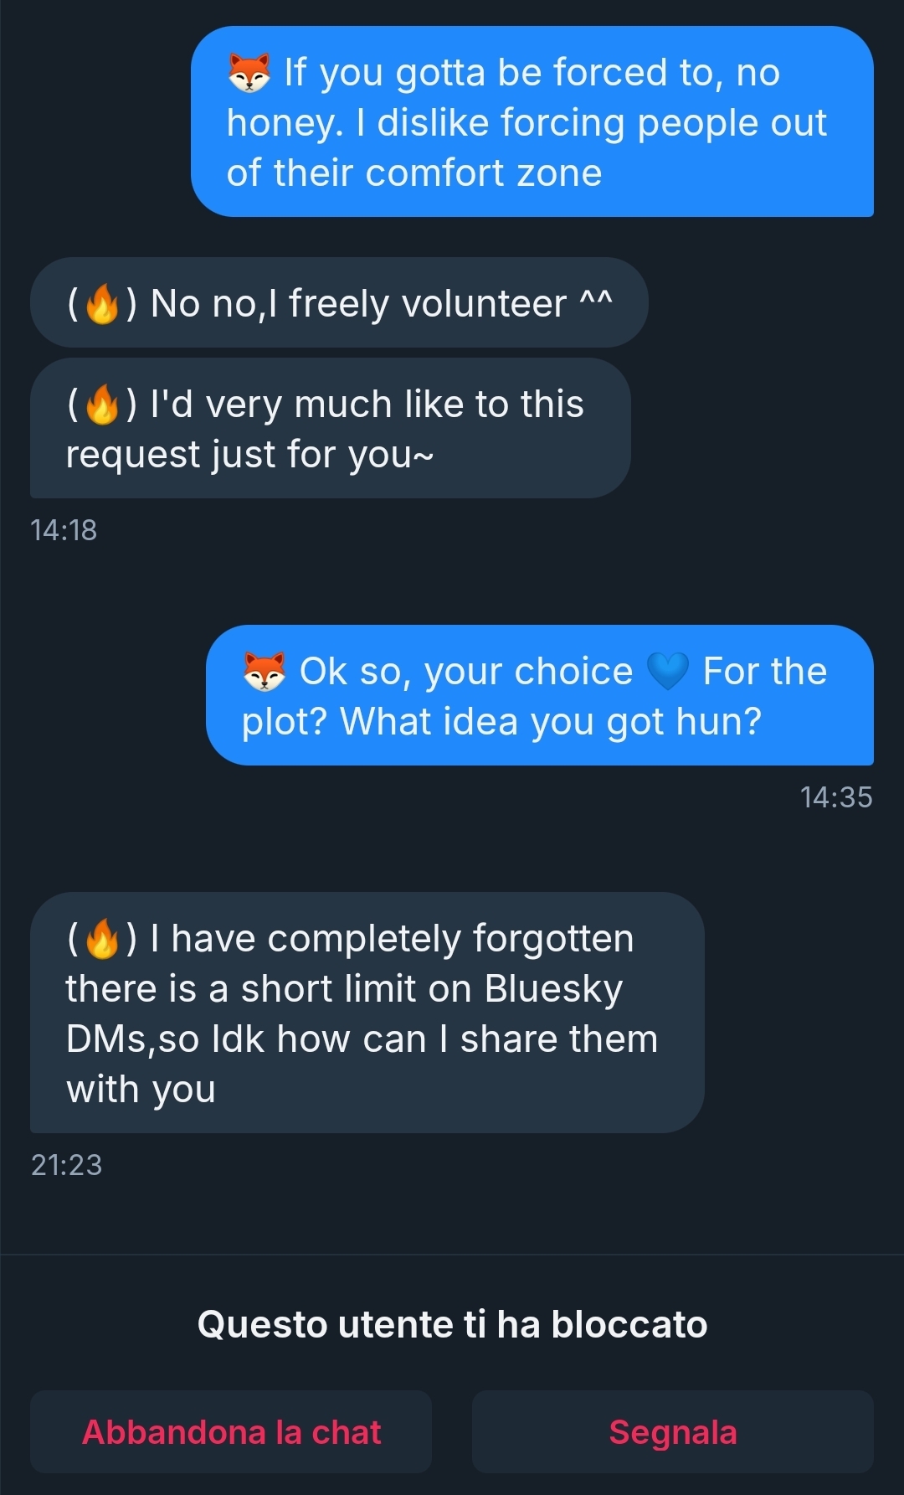Viewport: 904px width, 1495px height.
Task: Click the 21:23 timestamp
Action: (66, 1165)
